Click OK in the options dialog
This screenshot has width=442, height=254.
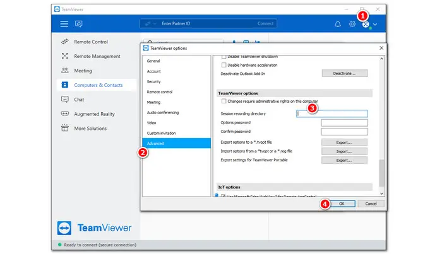click(342, 204)
